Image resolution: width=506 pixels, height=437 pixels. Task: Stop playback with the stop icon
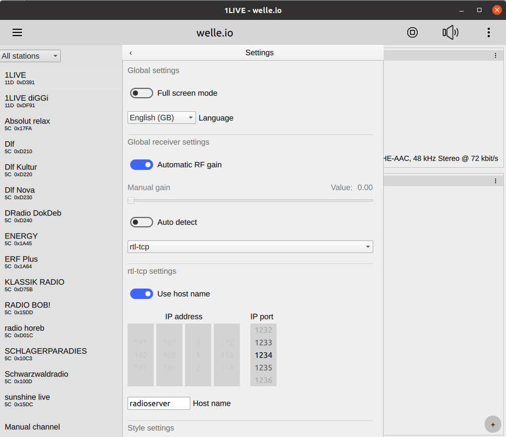pos(412,32)
